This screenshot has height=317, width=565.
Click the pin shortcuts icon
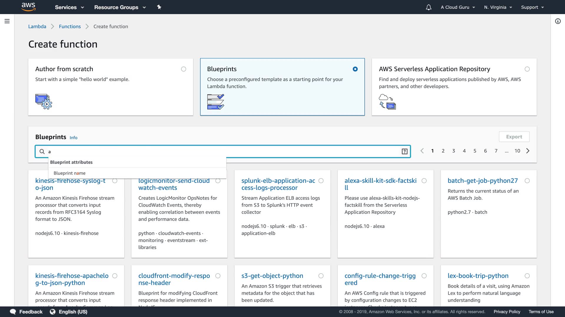click(x=159, y=7)
